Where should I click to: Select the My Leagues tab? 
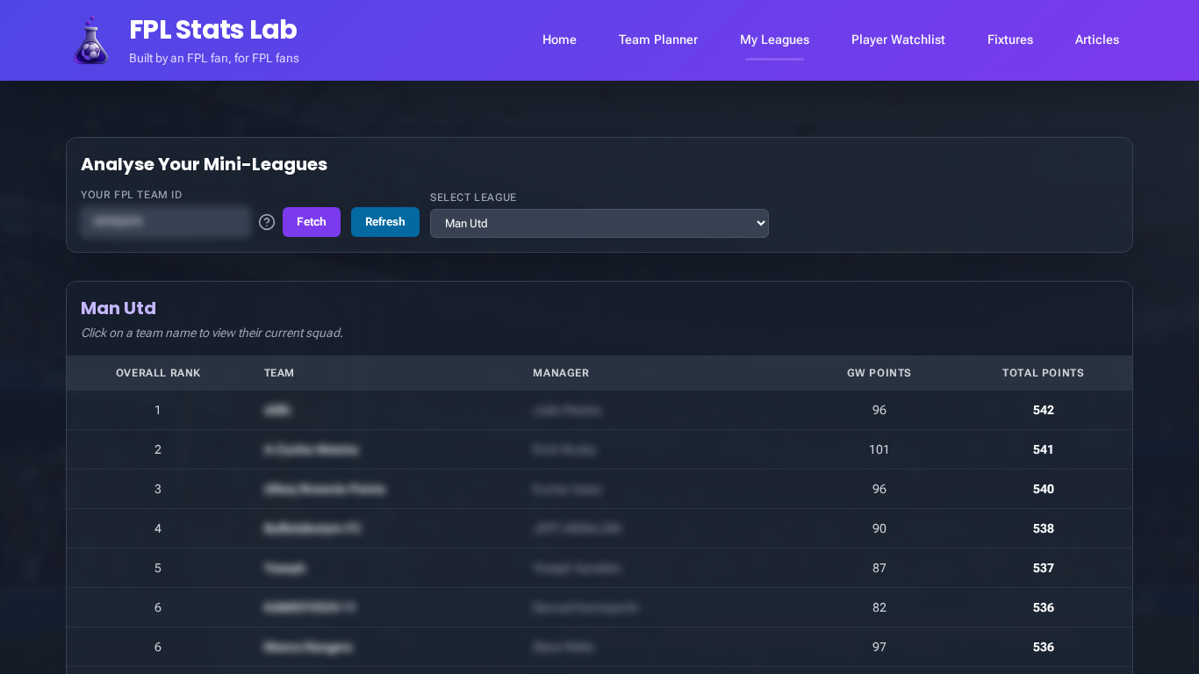click(x=774, y=39)
